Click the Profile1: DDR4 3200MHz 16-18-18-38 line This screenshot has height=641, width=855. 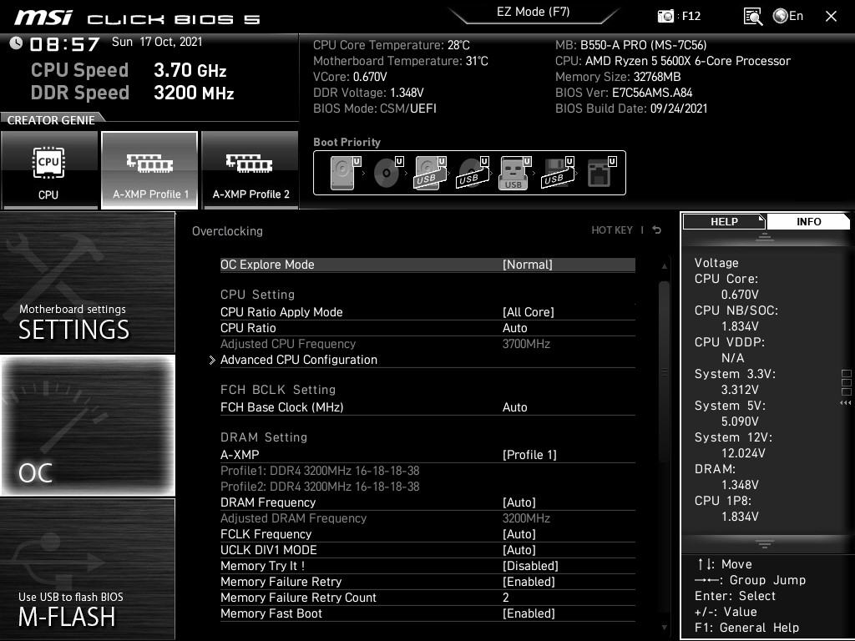point(320,471)
